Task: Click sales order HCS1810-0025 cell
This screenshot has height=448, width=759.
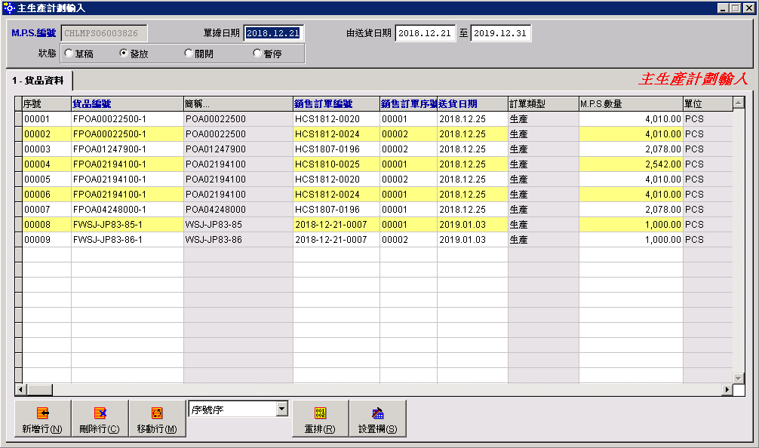Action: pos(336,164)
